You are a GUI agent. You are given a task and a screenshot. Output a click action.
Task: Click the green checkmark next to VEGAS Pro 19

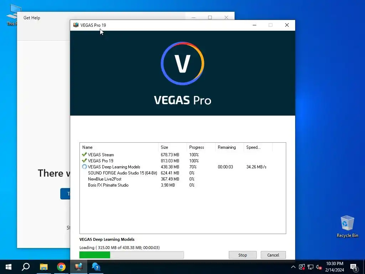point(84,161)
